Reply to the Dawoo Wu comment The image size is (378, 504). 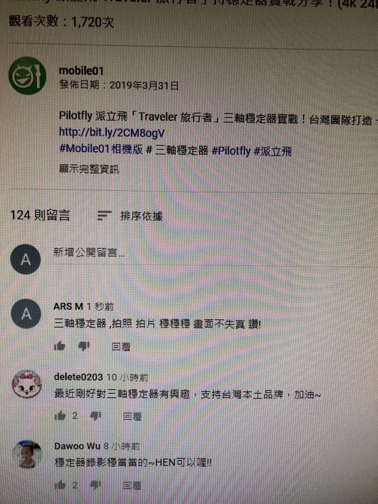pos(132,485)
